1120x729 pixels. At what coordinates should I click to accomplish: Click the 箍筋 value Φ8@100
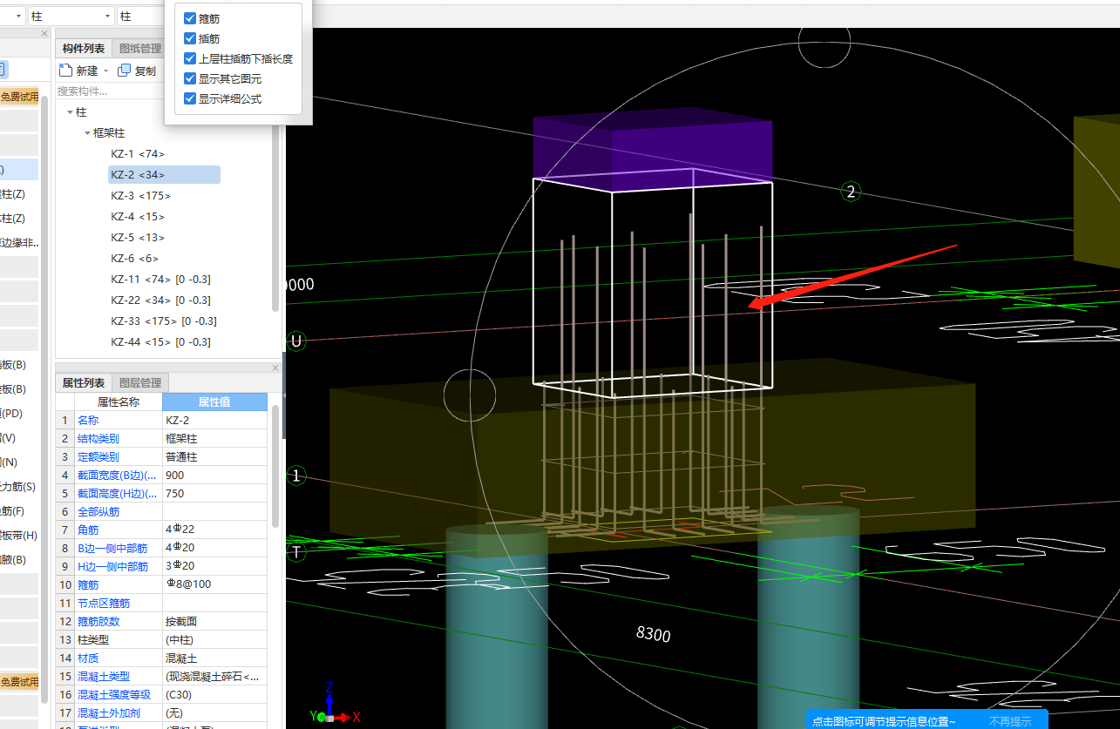tap(214, 585)
